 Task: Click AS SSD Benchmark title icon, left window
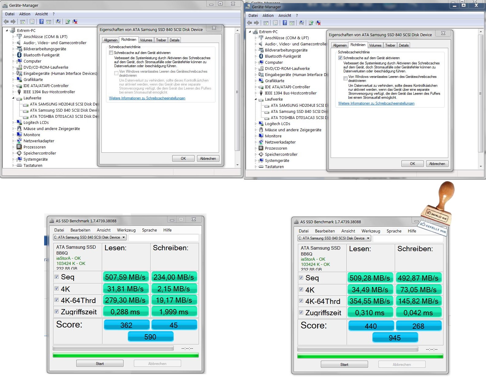pos(51,221)
